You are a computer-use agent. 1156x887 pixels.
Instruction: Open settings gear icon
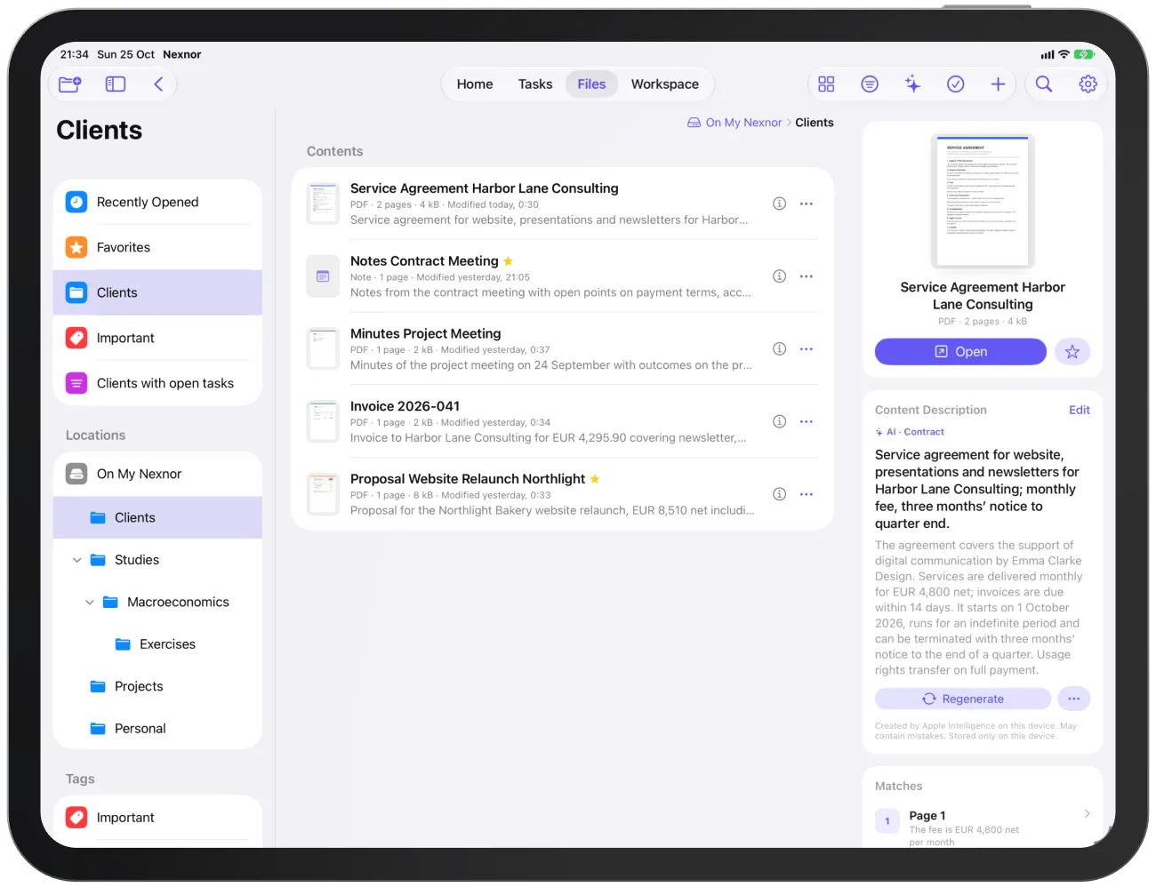1088,84
